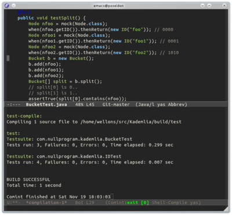Click the Comint finished at Sat Nov 19 line

click(x=59, y=197)
